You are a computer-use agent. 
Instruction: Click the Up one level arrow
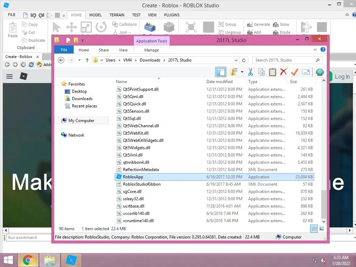coord(87,60)
